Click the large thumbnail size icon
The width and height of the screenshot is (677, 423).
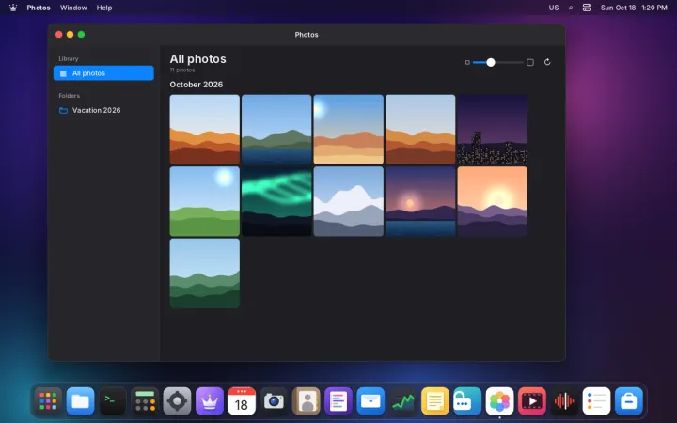[530, 62]
